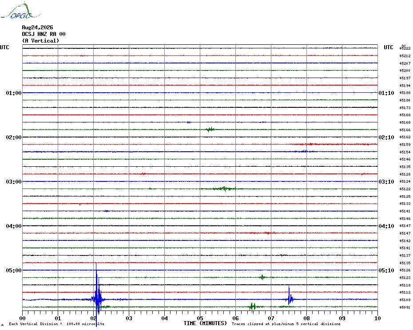This screenshot has width=413, height=330.
Task: Click the station label OCSJ HNZ RA 00
Action: coord(44,34)
